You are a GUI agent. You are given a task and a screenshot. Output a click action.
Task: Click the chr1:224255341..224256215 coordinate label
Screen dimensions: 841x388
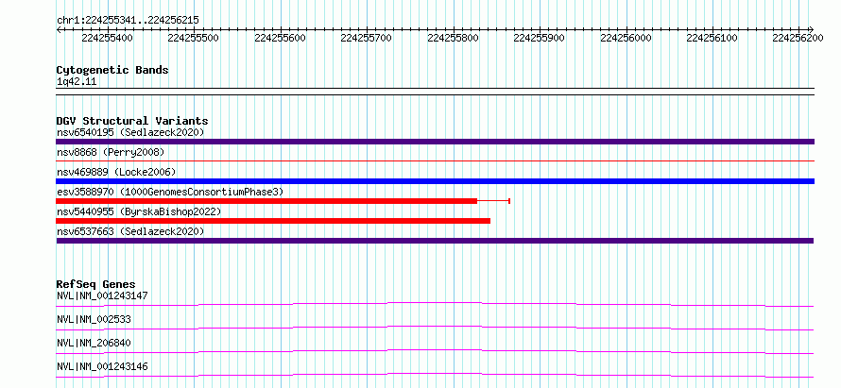point(128,20)
